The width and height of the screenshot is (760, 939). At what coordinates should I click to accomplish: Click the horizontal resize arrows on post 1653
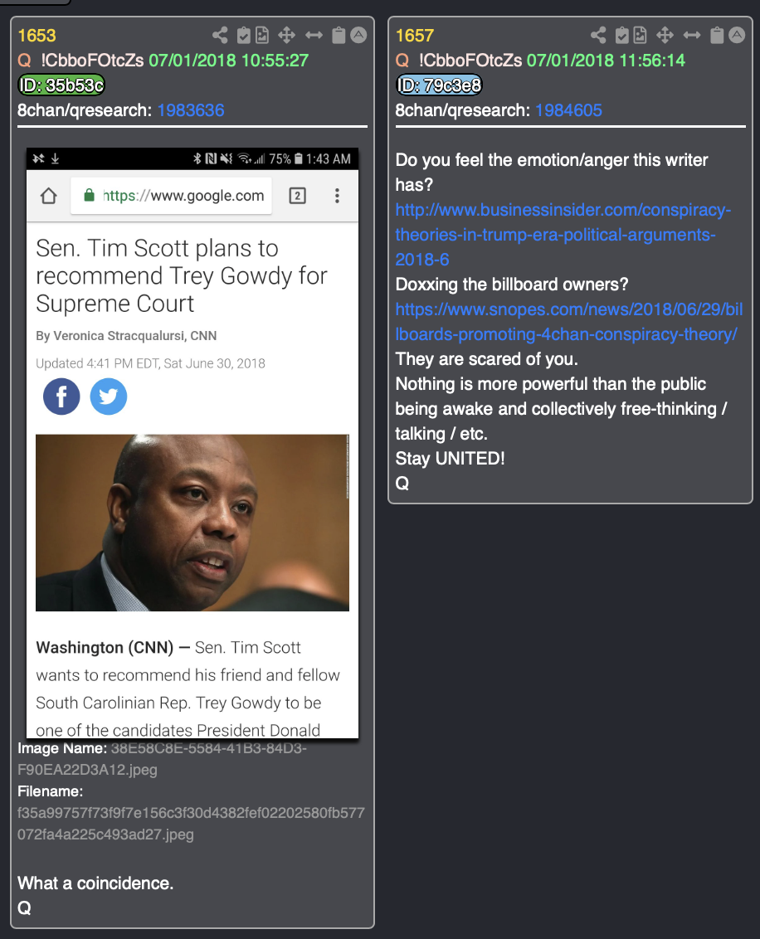pos(314,36)
